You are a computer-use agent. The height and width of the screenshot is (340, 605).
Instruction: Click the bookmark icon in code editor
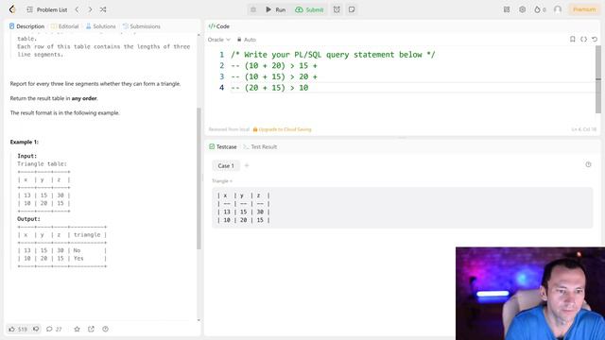(x=573, y=40)
